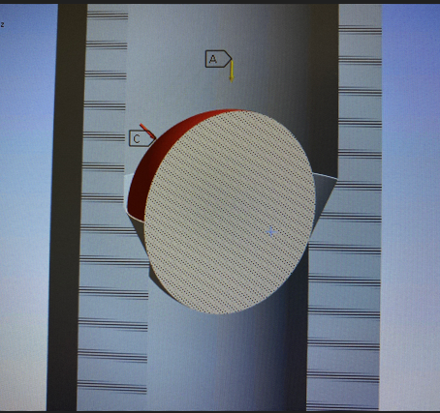This screenshot has height=413, width=440.
Task: Click the z axis label
Action: (2, 24)
